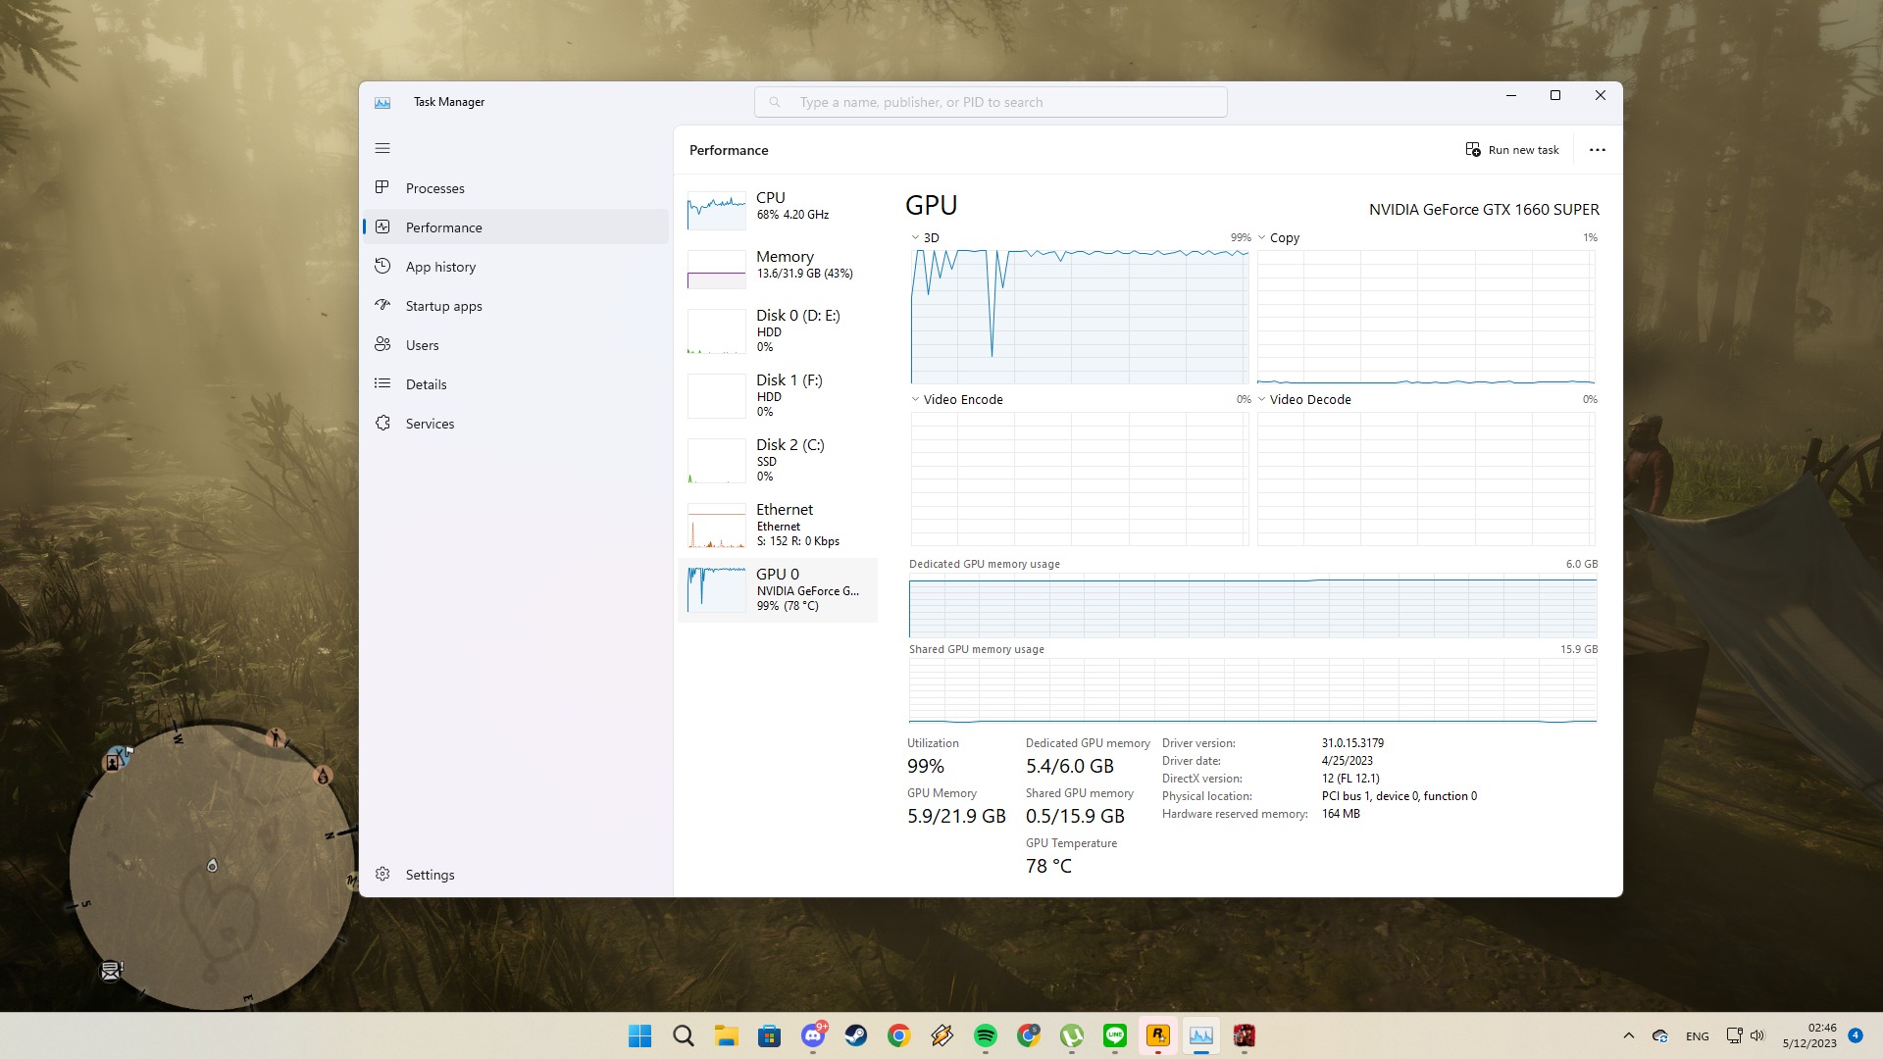Click the NVIDIA GeForce GTX 1660 SUPER label
The image size is (1883, 1059).
[x=1484, y=210]
